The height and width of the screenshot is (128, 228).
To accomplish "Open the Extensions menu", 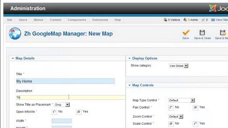I will pyautogui.click(x=100, y=20).
